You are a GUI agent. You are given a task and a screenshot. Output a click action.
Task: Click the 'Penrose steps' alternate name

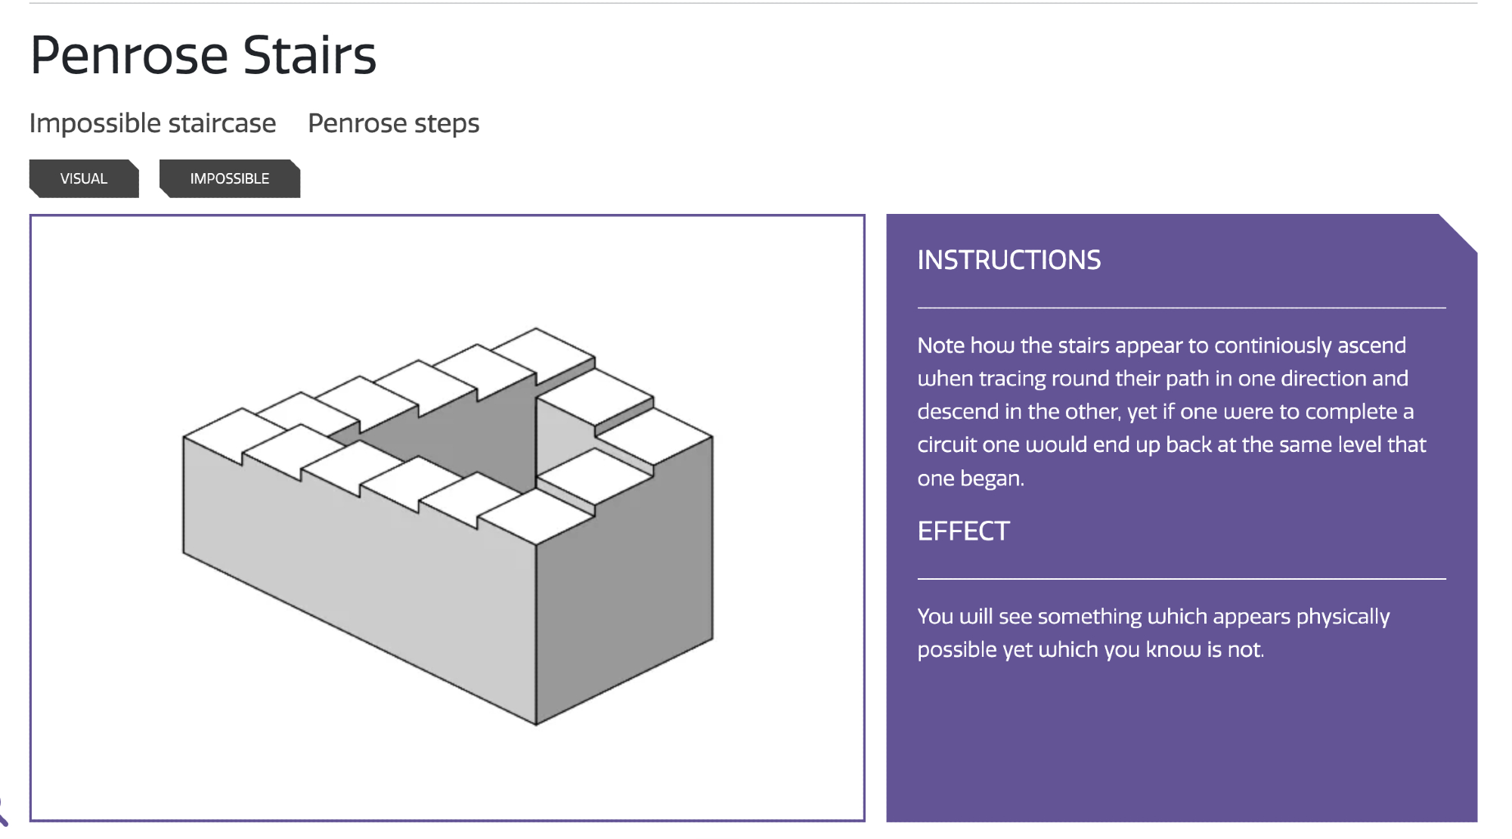pos(393,123)
